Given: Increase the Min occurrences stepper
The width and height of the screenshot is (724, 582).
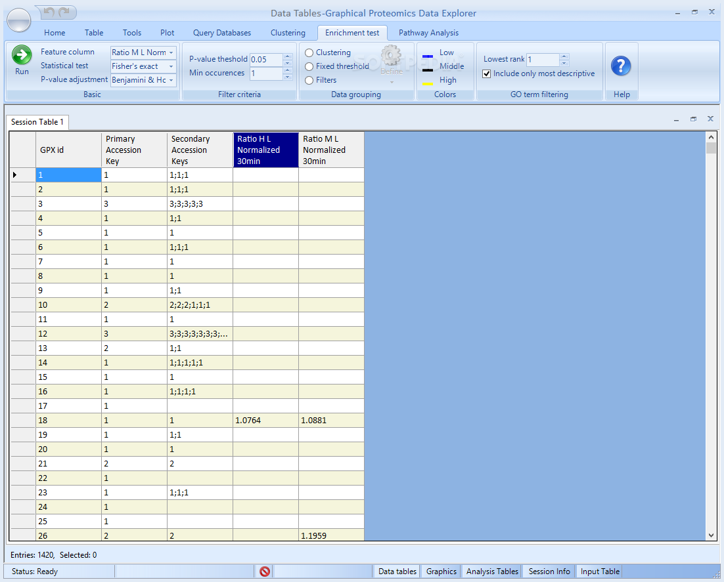Looking at the screenshot, I should pyautogui.click(x=288, y=70).
